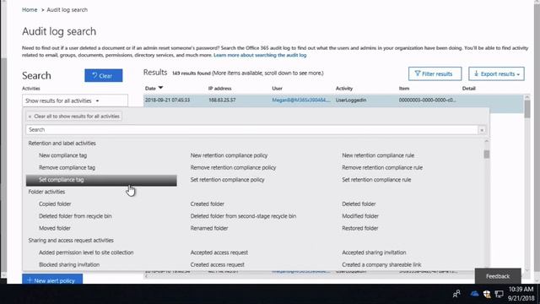Focus the activities Search input field
The height and width of the screenshot is (304, 540).
tap(251, 129)
